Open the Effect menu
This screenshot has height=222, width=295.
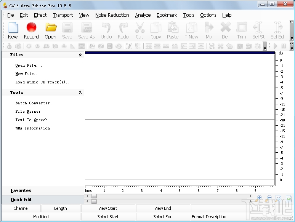coord(40,15)
